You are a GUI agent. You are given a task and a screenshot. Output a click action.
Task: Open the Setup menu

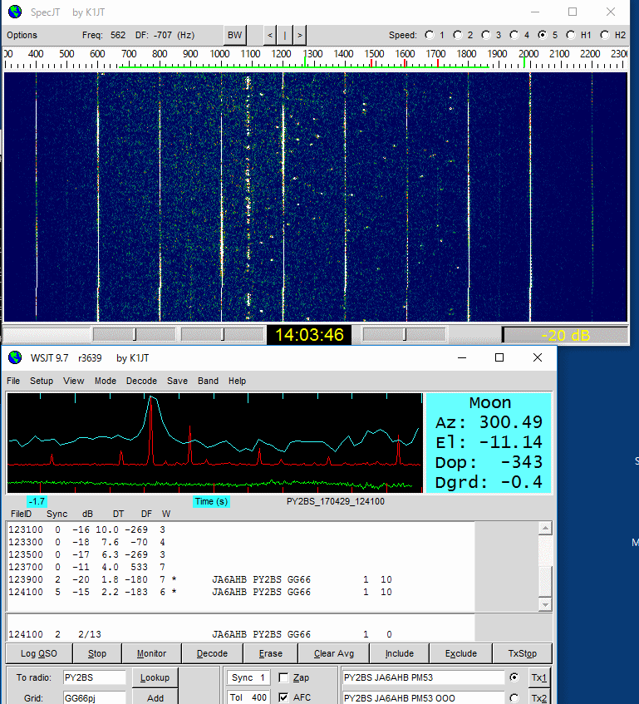click(x=42, y=381)
